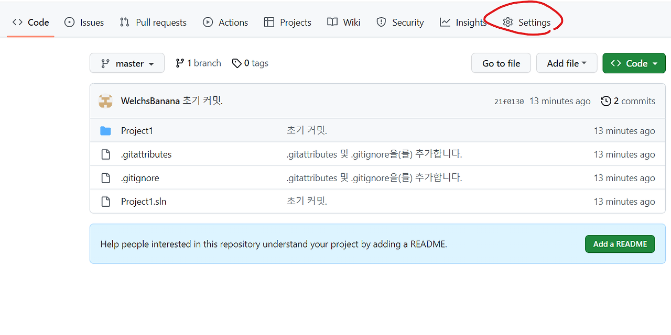
Task: Click the WelchsBanana avatar image
Action: pos(105,101)
